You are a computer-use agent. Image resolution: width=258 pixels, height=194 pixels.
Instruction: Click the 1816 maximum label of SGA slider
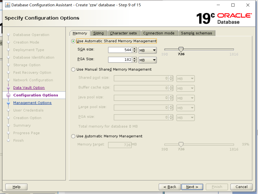(x=234, y=54)
